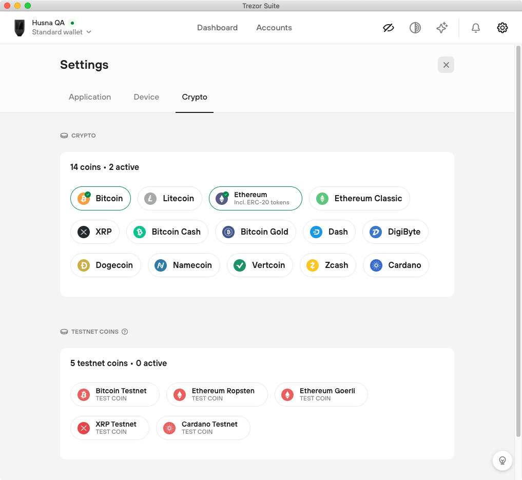Go to the Dashboard page
This screenshot has width=522, height=480.
coord(218,28)
